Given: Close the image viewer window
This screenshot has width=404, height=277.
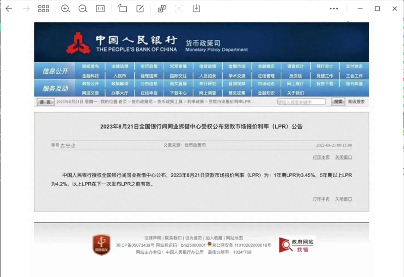Looking at the screenshot, I should click(x=395, y=9).
